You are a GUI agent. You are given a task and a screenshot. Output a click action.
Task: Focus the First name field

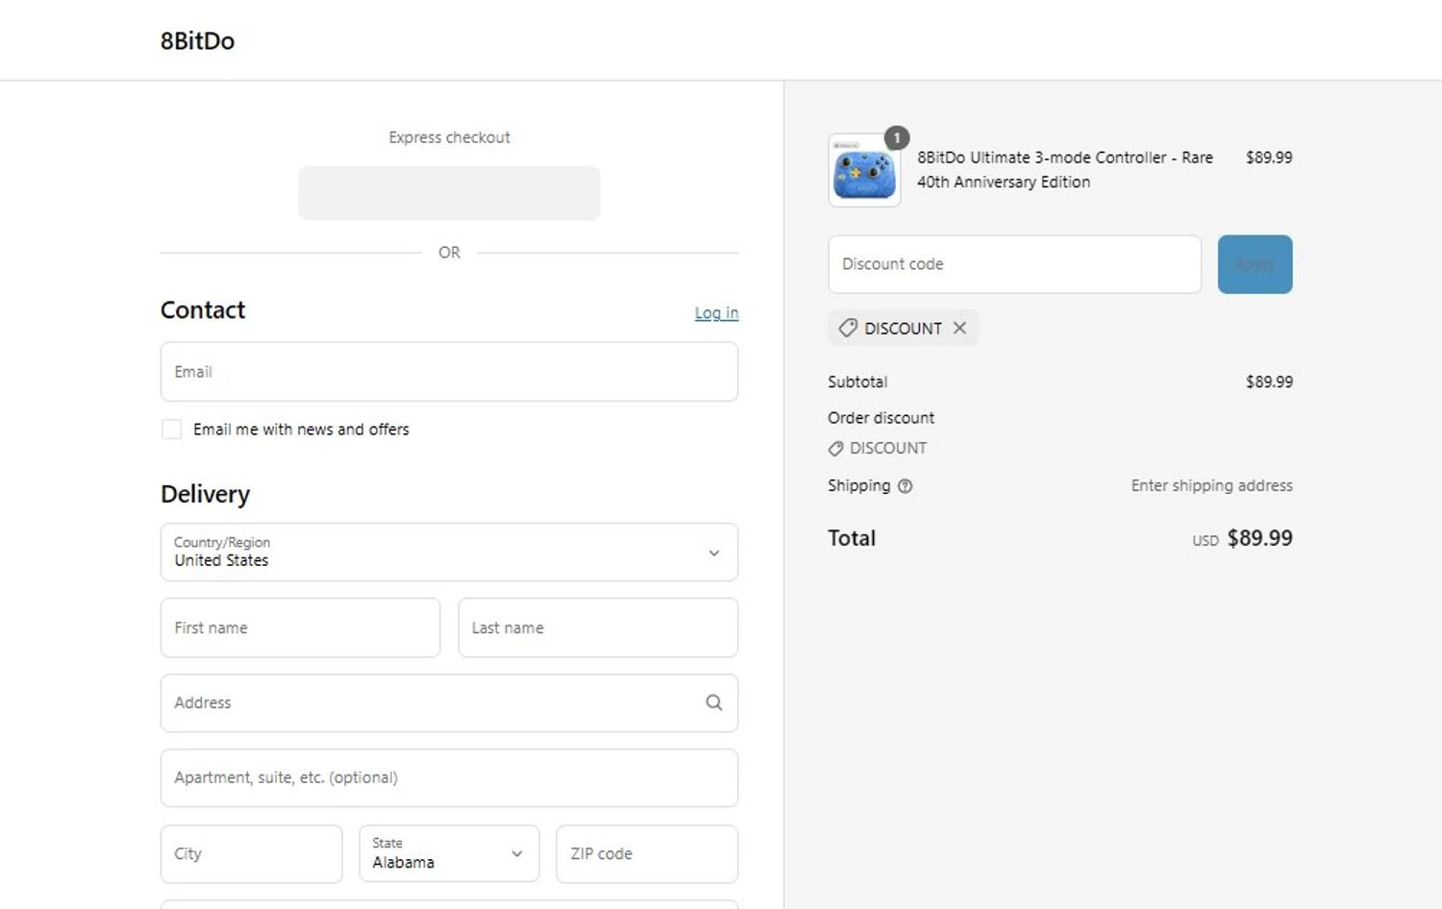pyautogui.click(x=300, y=627)
